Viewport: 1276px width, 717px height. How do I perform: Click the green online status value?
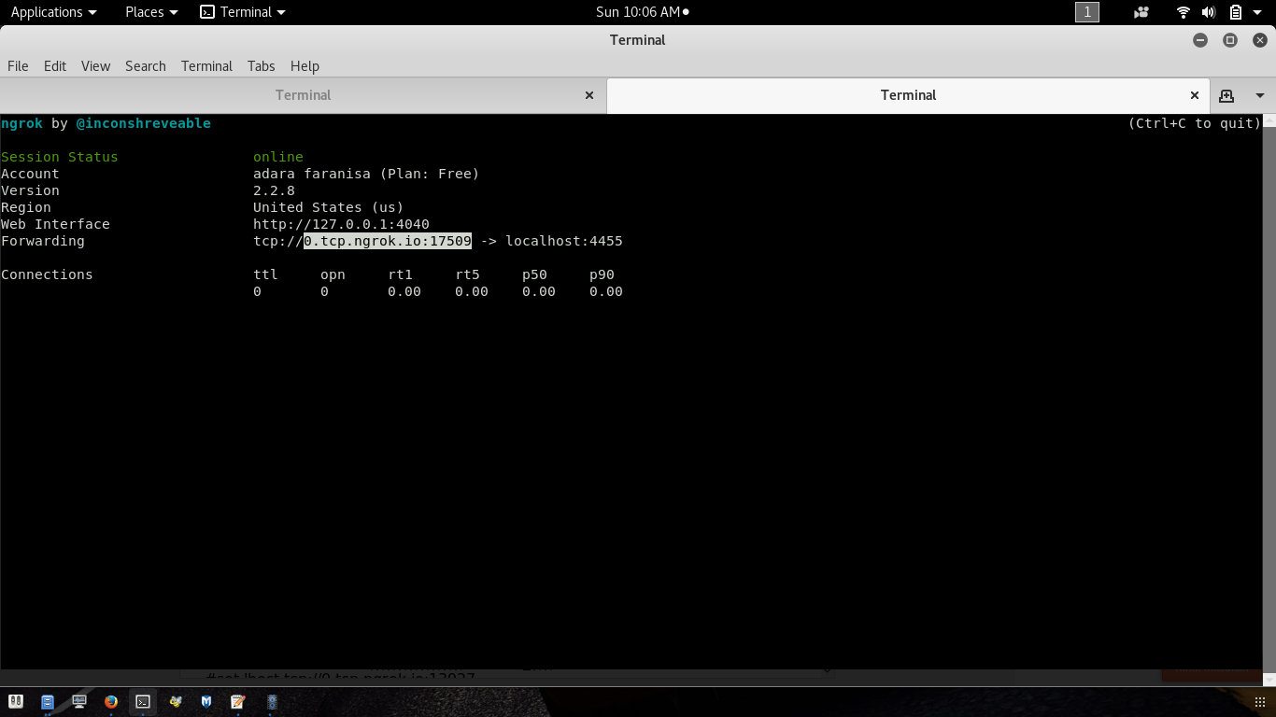(278, 157)
